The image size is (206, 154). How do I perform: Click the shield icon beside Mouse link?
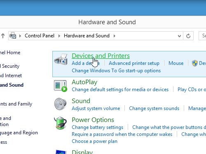194,63
